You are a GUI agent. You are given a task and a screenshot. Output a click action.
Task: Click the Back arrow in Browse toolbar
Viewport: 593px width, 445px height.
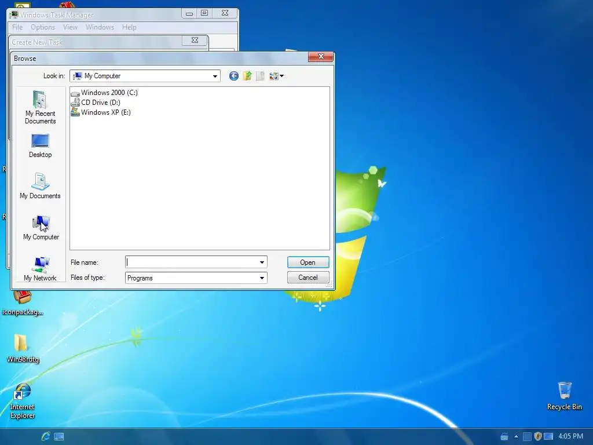[x=234, y=76]
